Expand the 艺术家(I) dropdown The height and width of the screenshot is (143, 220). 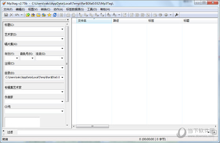point(62,39)
